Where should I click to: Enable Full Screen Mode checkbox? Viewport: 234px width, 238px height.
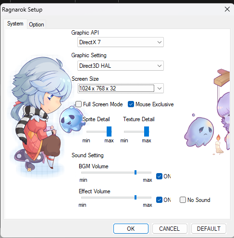coord(79,104)
